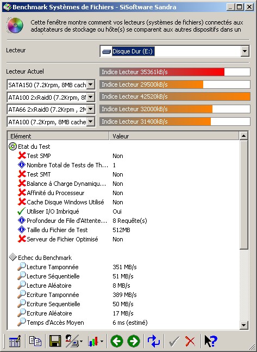Viewport: 257px width, 352px height.
Task: Go back with green left arrow
Action: click(117, 341)
